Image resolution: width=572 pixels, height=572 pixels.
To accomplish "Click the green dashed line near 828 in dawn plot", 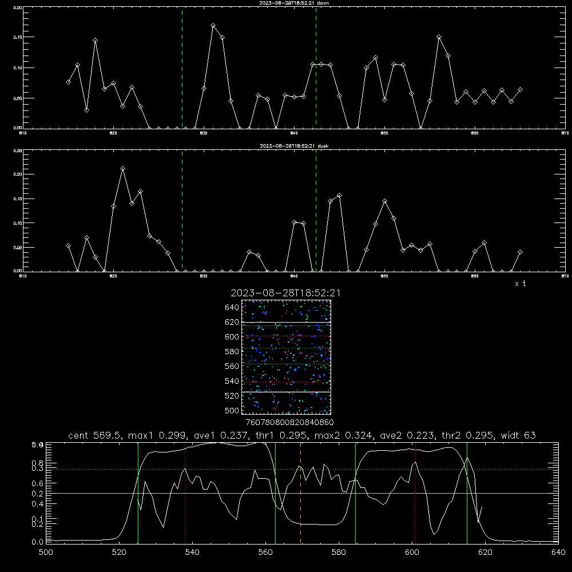I will click(x=182, y=67).
